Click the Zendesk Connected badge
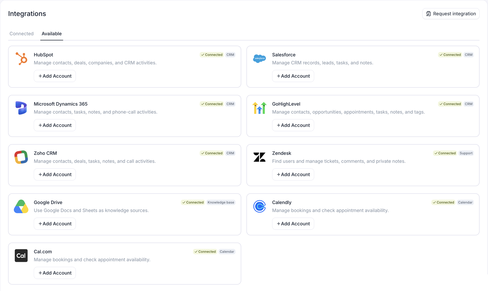The width and height of the screenshot is (488, 291). pyautogui.click(x=445, y=153)
